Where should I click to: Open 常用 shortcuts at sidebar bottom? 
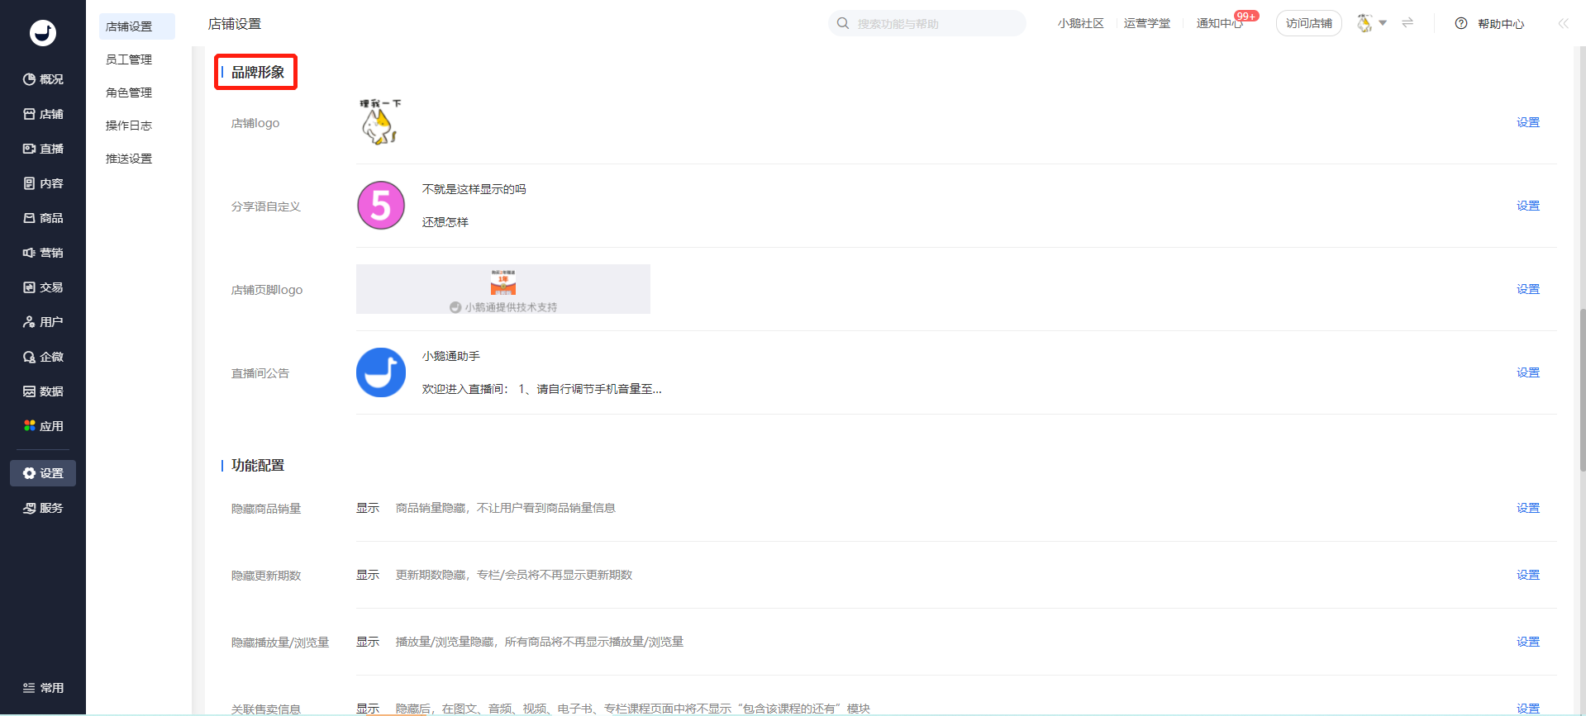tap(43, 688)
